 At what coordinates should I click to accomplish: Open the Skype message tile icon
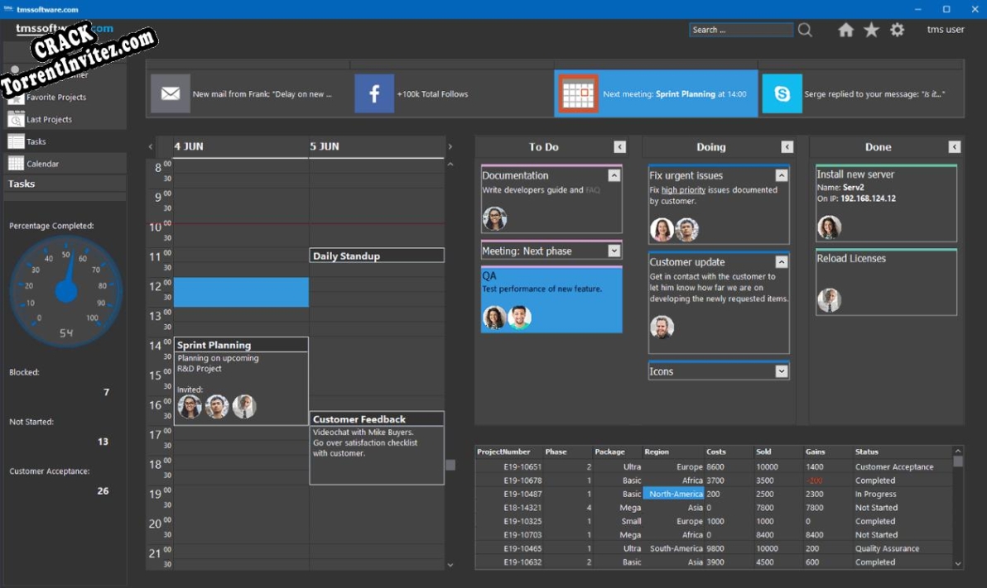tap(782, 94)
